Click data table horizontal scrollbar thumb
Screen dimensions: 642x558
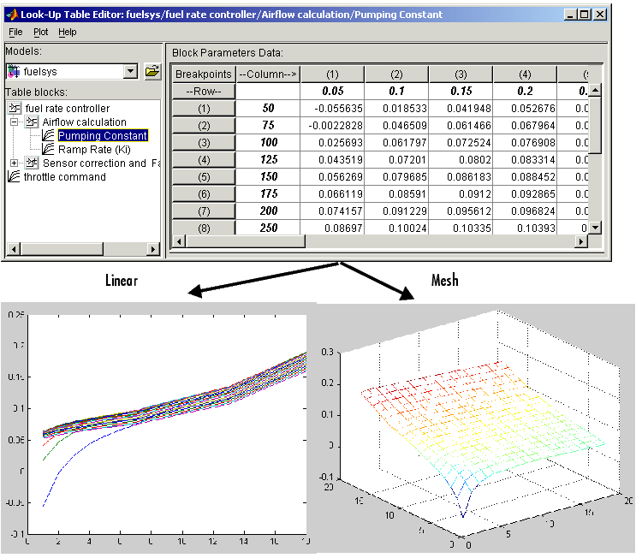[246, 241]
